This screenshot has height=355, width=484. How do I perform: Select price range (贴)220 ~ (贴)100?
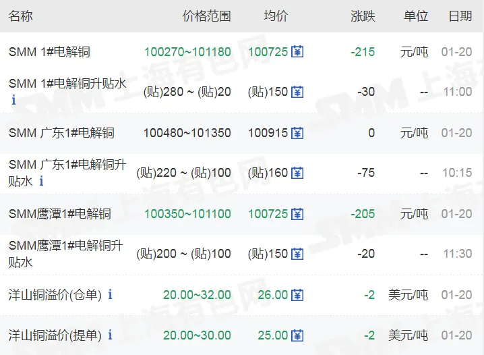tap(183, 173)
